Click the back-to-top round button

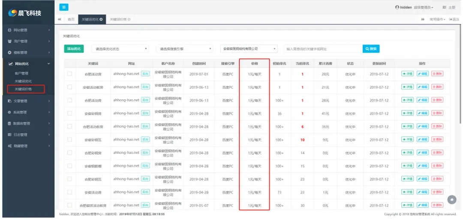(x=452, y=199)
